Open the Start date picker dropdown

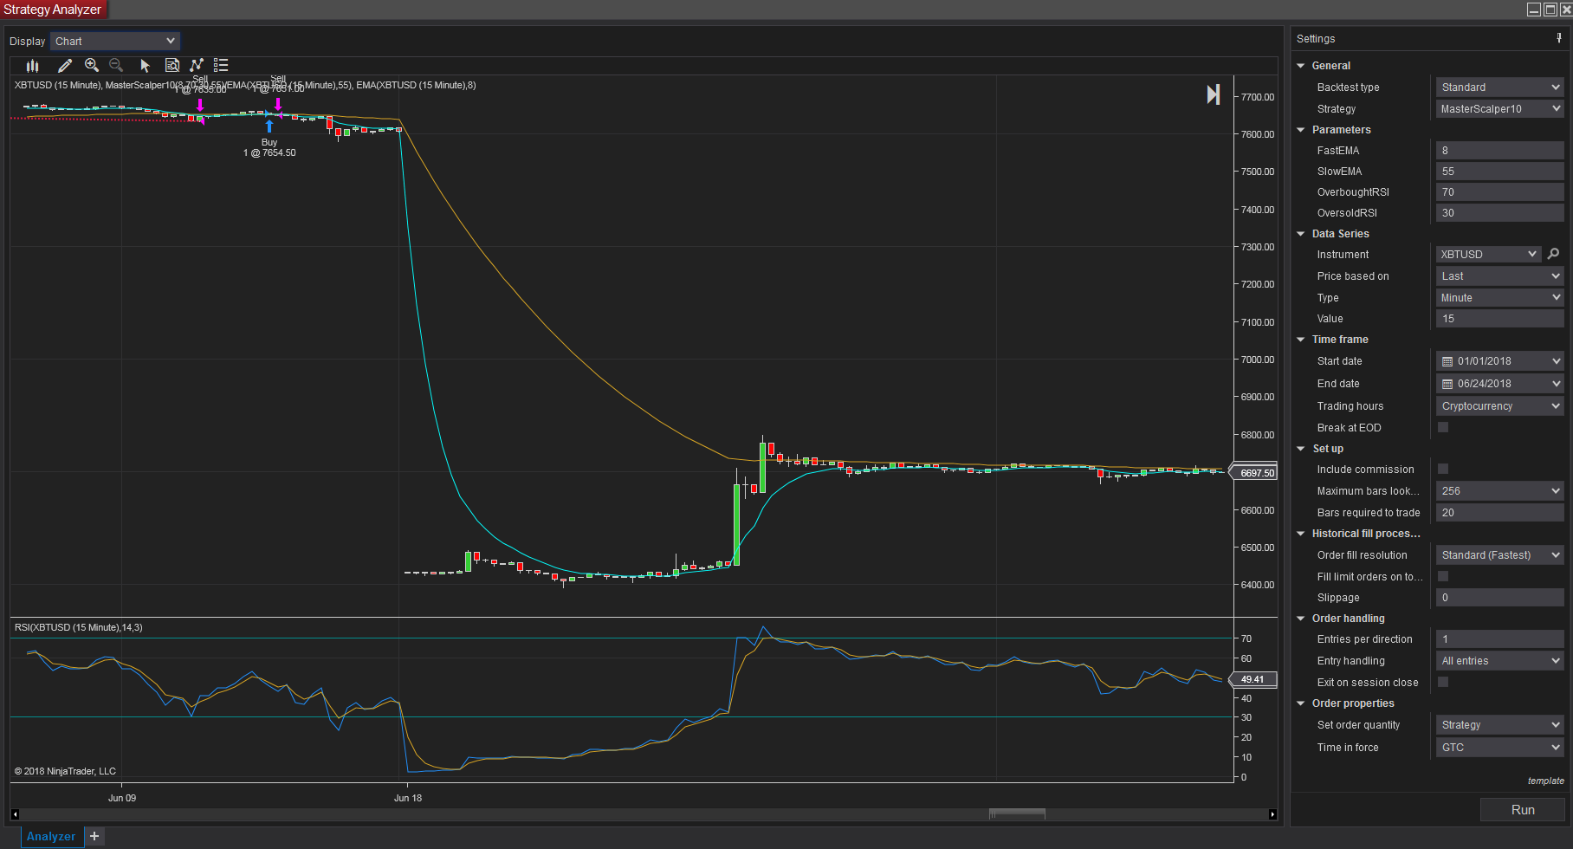[1556, 361]
